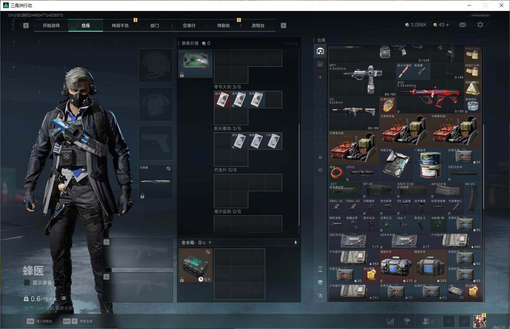Open the carry weight details list icon
The image size is (510, 329).
63,298
